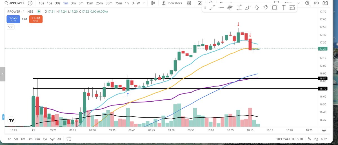Image resolution: width=338 pixels, height=145 pixels.
Task: Click the checkbox icon in top toolbar
Action: (x=200, y=3)
